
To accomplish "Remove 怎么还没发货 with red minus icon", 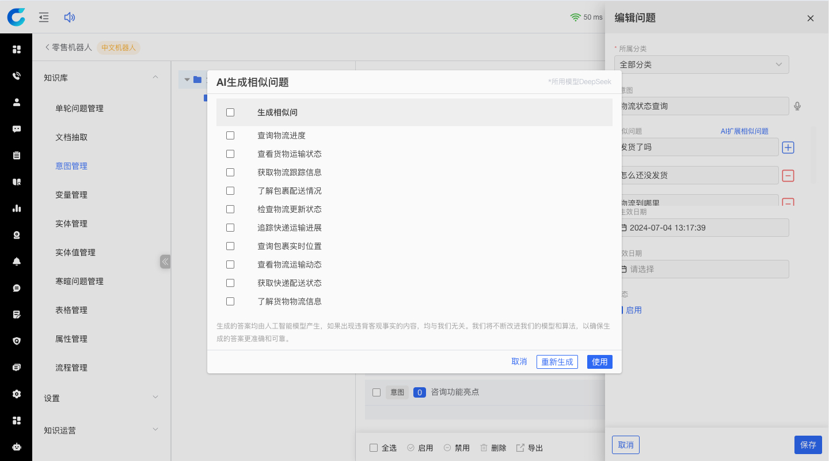I will click(x=788, y=176).
